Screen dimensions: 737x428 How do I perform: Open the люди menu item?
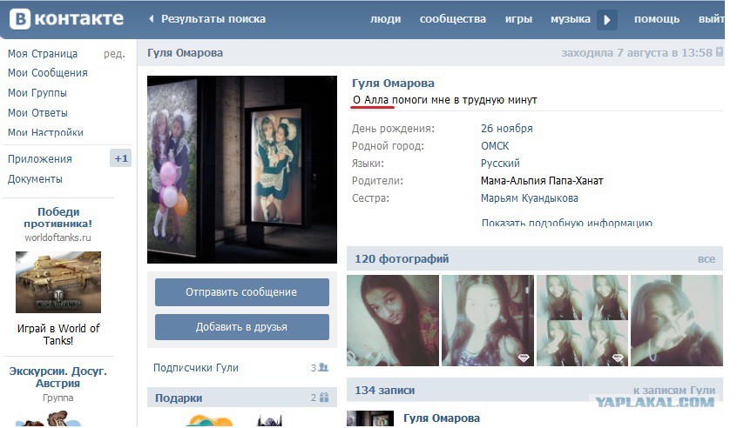coord(385,19)
